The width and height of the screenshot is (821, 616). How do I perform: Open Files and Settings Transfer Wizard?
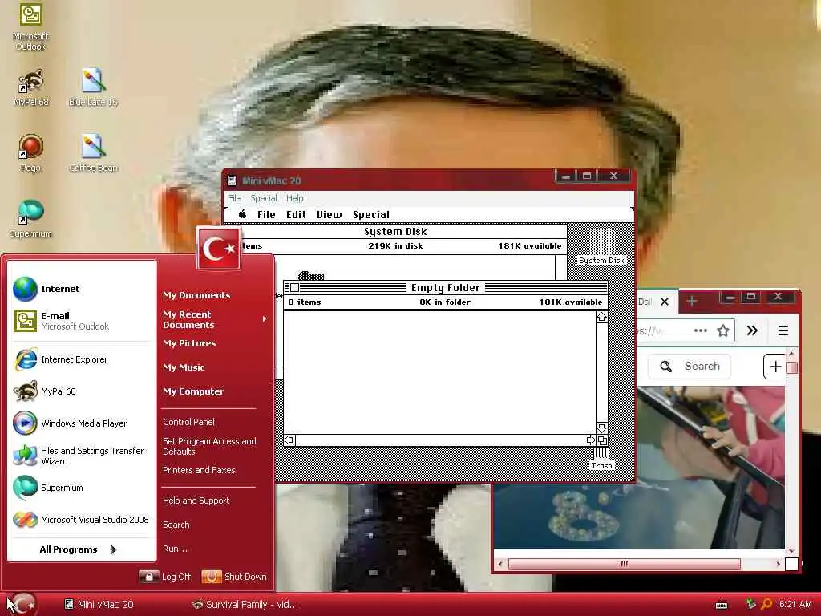click(x=83, y=456)
